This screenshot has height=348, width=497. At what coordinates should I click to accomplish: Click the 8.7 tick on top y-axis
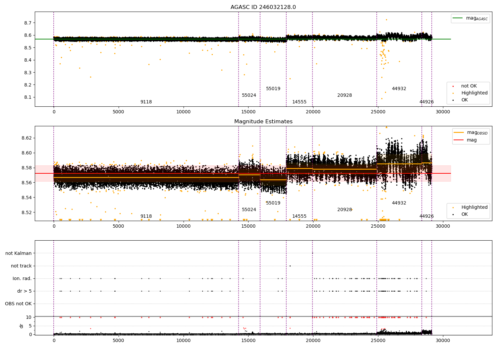point(28,23)
